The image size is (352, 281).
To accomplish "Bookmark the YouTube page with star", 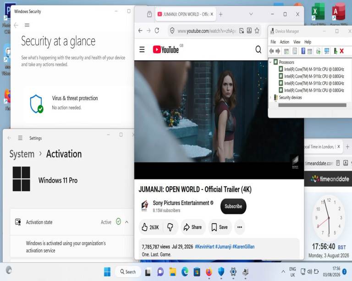I will [x=257, y=31].
